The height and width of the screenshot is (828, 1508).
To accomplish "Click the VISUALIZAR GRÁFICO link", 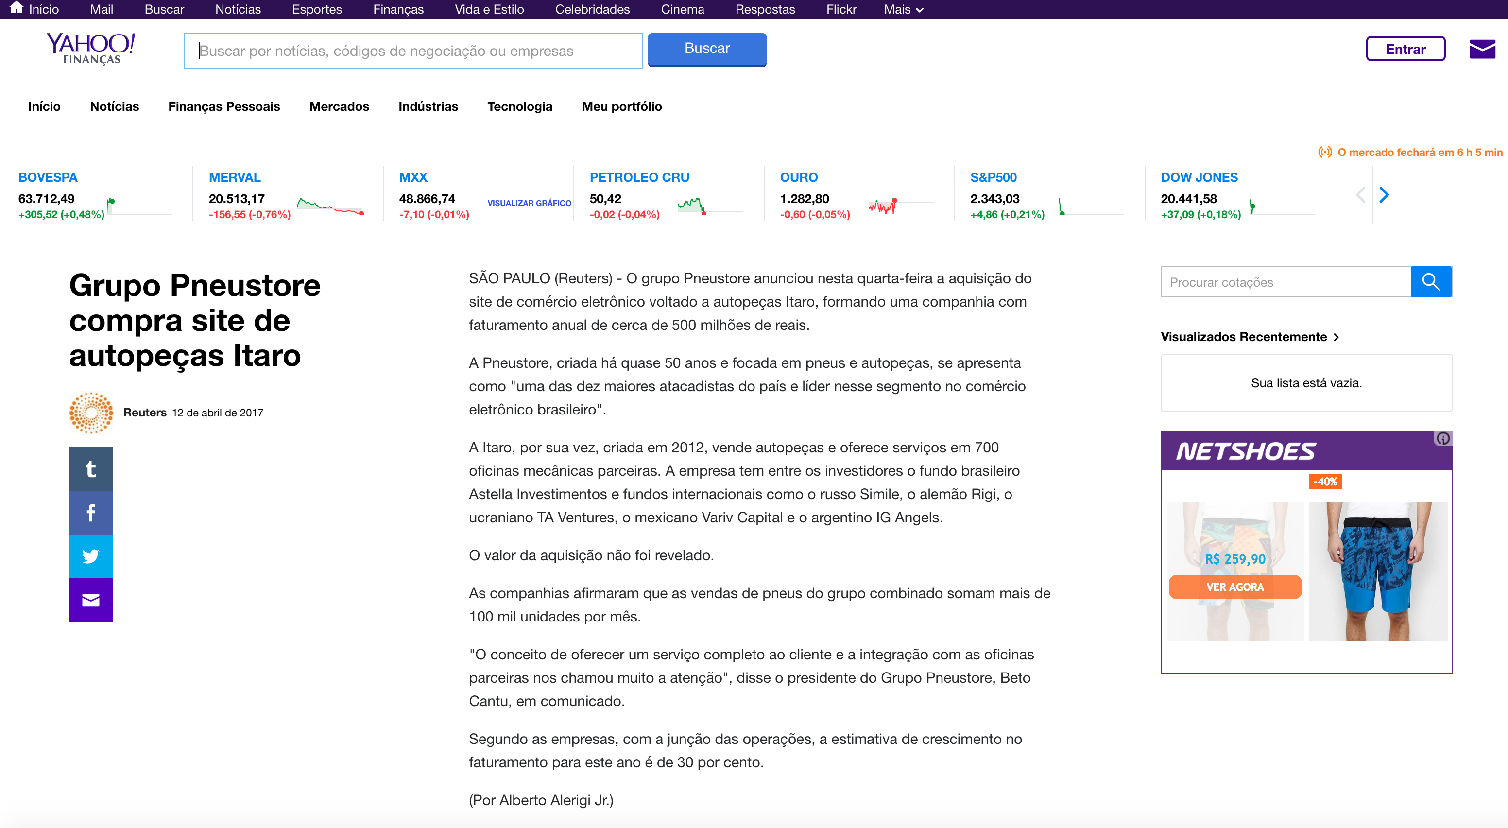I will [529, 203].
